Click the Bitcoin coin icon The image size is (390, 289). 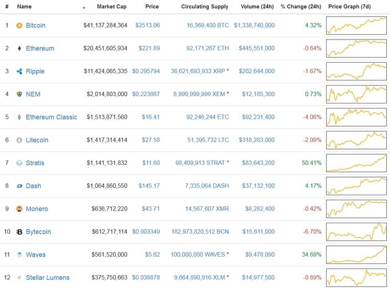point(19,26)
